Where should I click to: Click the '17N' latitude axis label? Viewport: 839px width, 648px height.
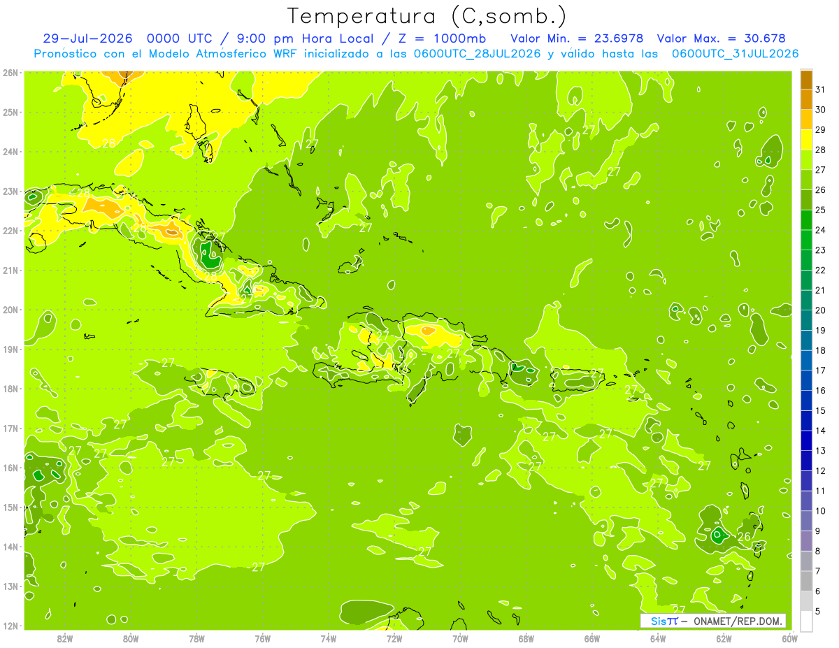click(10, 428)
